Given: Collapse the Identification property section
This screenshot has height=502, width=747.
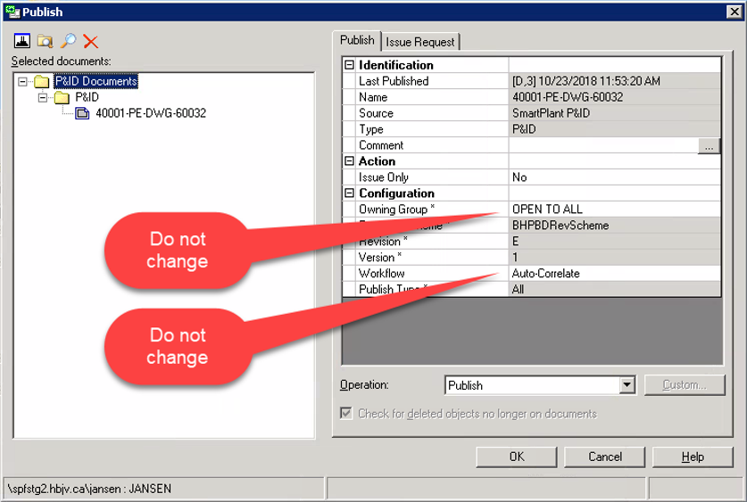Looking at the screenshot, I should (350, 65).
